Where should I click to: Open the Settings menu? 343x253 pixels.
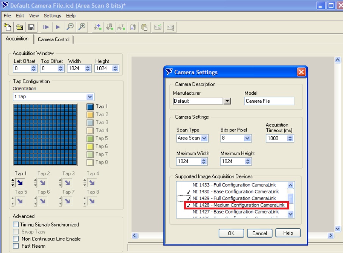52,16
